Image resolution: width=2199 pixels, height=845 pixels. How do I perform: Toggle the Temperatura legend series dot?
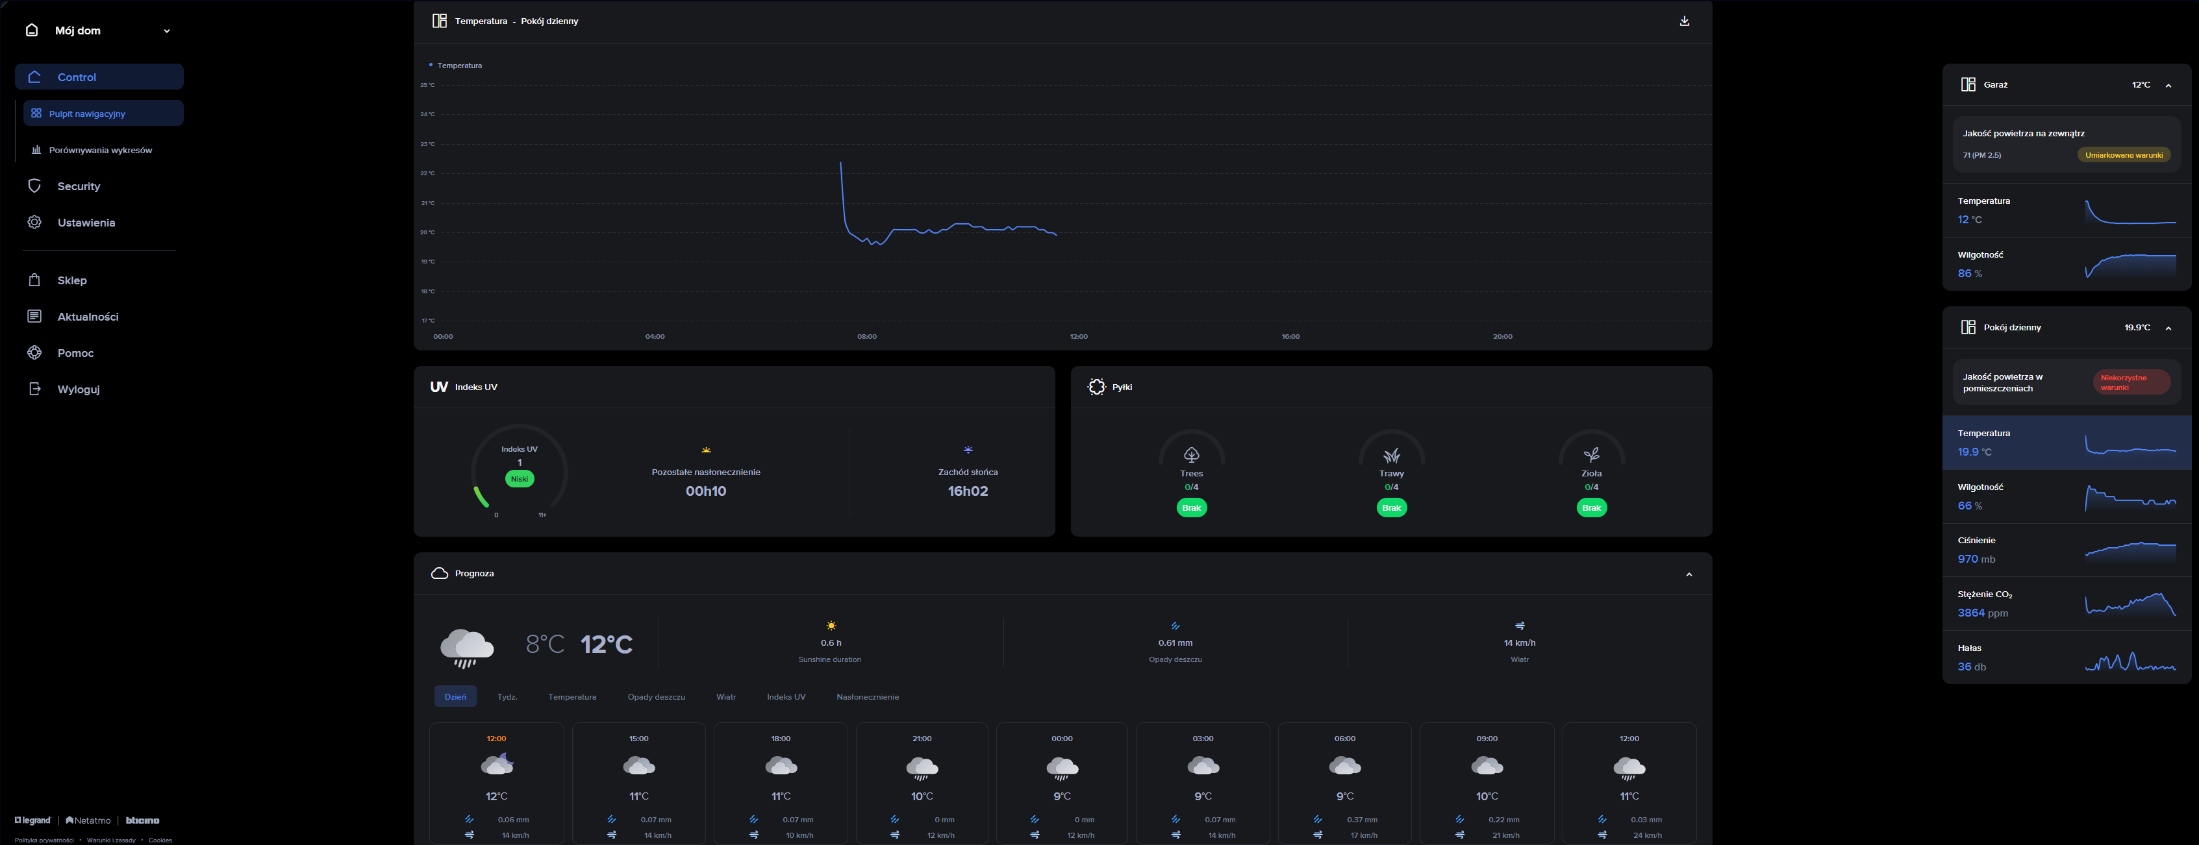431,65
